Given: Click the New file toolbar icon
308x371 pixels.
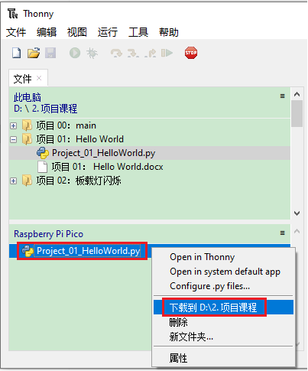Looking at the screenshot, I should pos(17,53).
